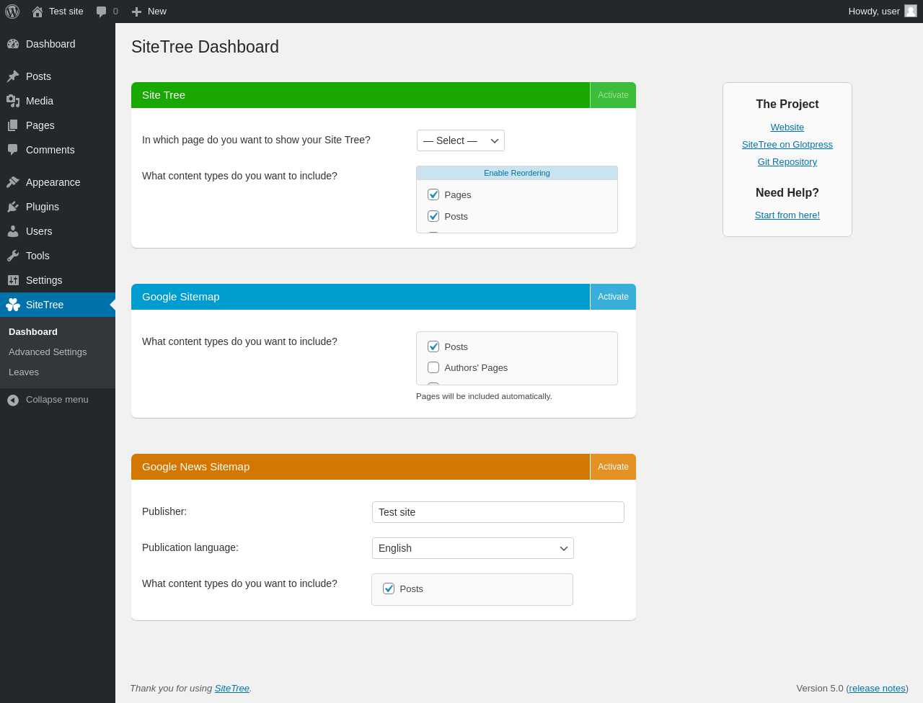Open the release notes link
923x703 pixels.
coord(877,689)
